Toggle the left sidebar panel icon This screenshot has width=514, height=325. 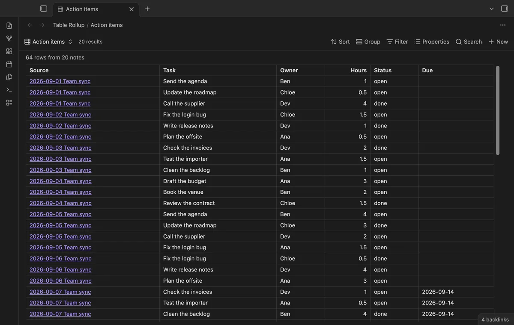[x=44, y=9]
